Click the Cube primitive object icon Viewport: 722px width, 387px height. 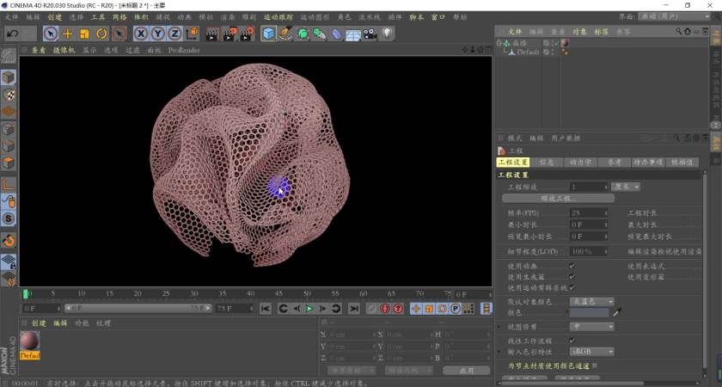[269, 34]
